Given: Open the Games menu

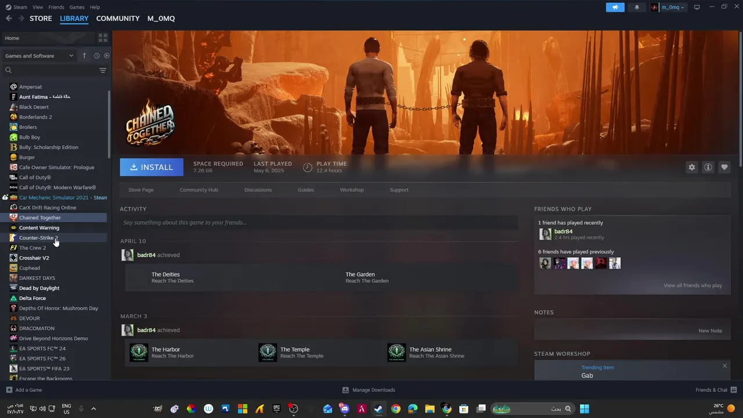Looking at the screenshot, I should pyautogui.click(x=77, y=7).
